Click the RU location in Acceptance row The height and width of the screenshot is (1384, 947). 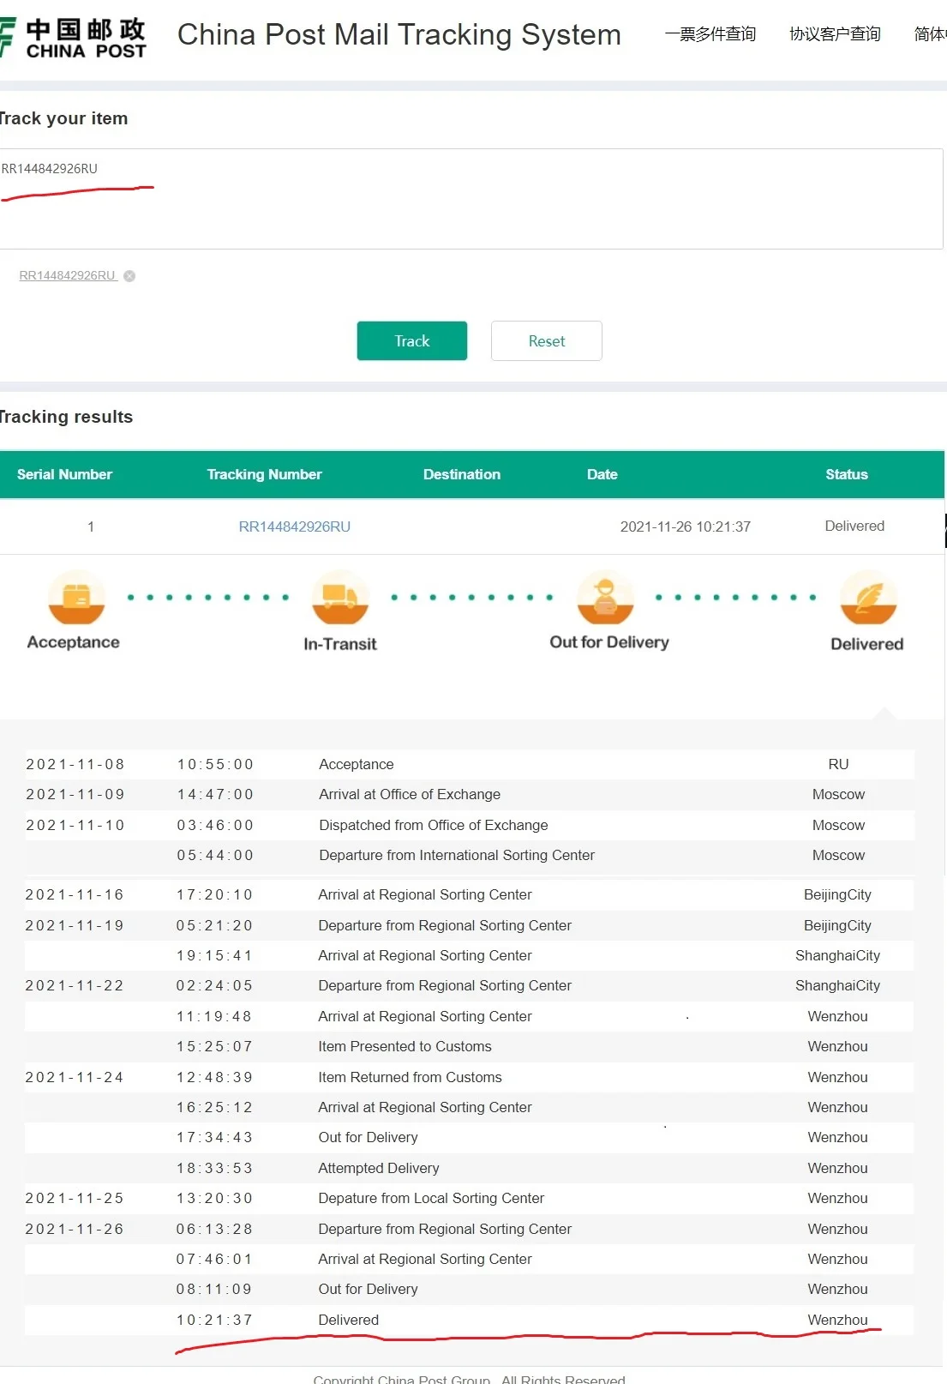(x=838, y=764)
